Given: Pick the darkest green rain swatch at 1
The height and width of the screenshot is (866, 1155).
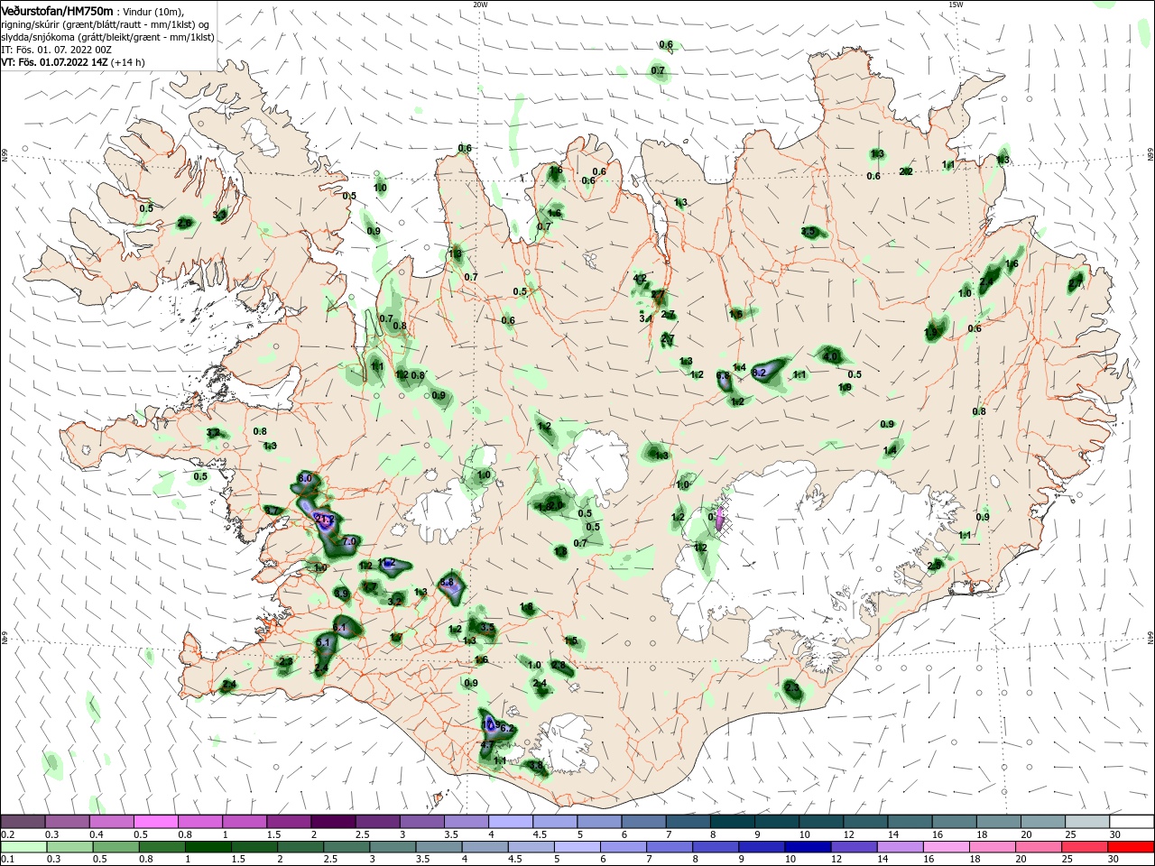Looking at the screenshot, I should (x=208, y=846).
